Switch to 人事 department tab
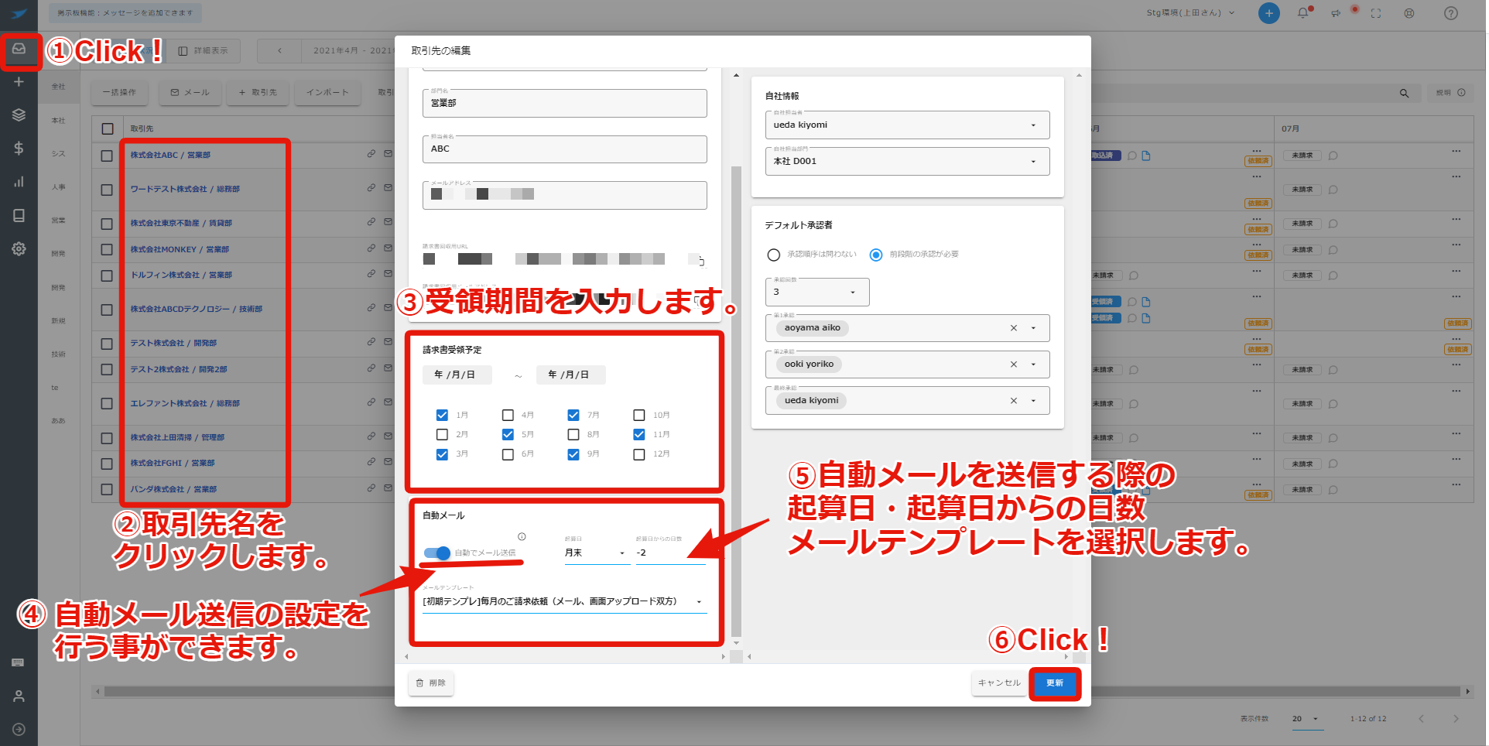The image size is (1489, 746). click(59, 187)
